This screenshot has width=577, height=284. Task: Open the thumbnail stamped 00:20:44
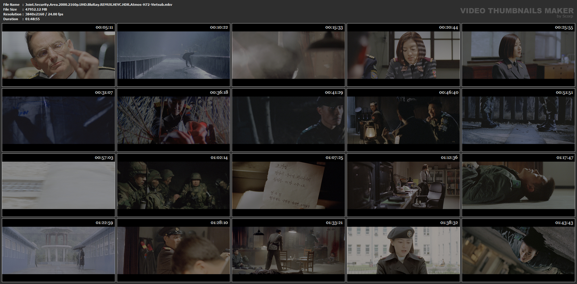(403, 55)
